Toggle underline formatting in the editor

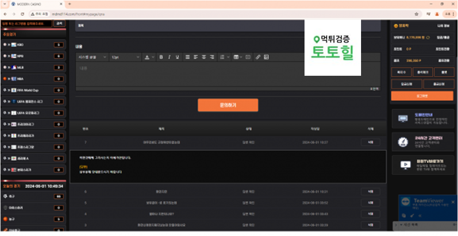click(178, 57)
